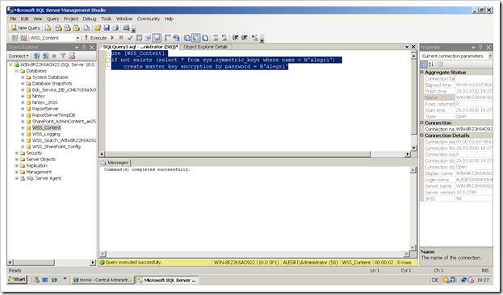
Task: Select the Management folder
Action: tap(39, 172)
